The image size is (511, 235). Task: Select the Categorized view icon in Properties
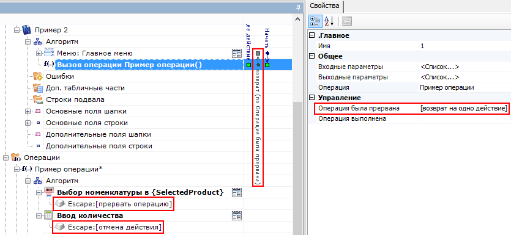tap(315, 21)
